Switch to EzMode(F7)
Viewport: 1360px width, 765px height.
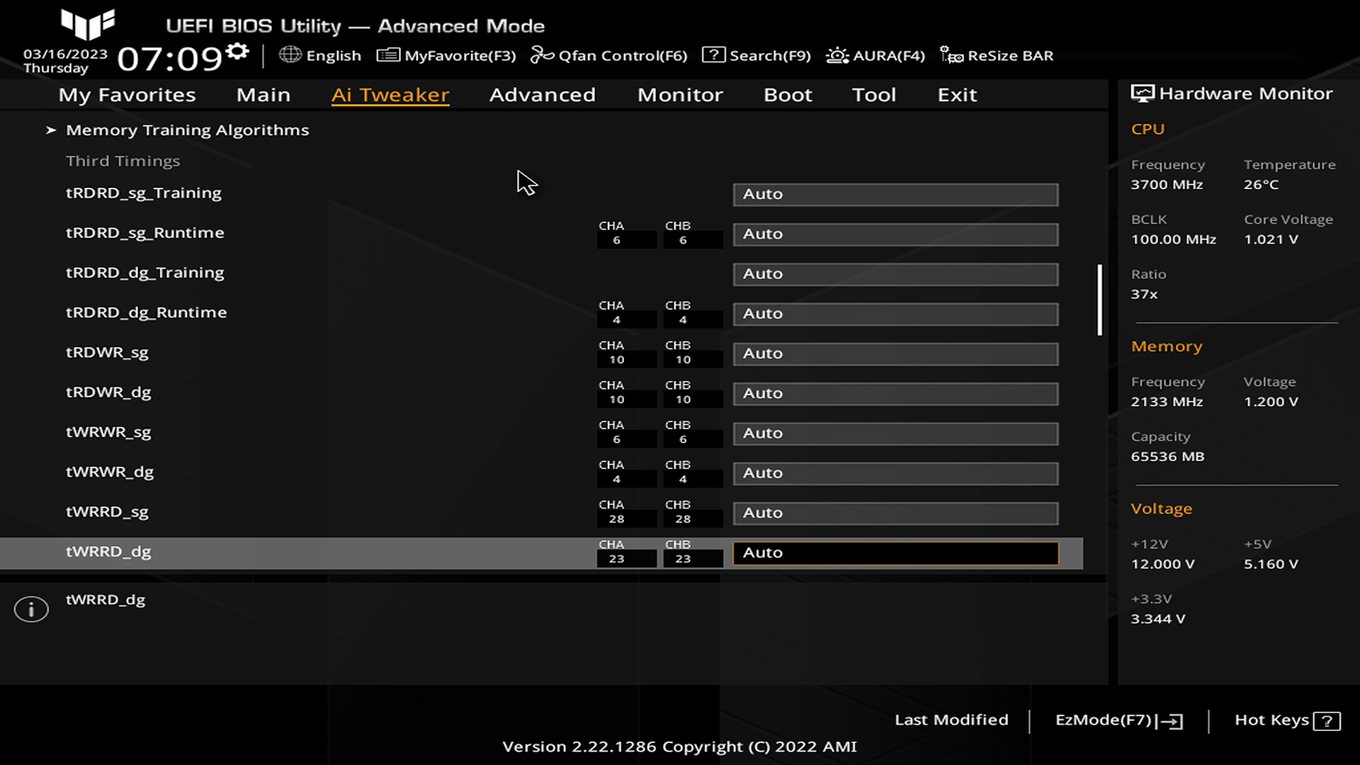point(1118,720)
